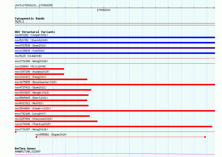This screenshot has height=157, width=222.
Task: Select the esv3675855 Besenbacher2015 red bar
Action: click(115, 85)
